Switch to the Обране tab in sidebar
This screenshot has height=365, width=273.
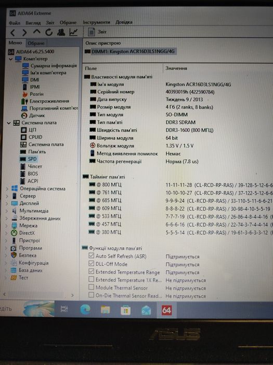pos(36,43)
